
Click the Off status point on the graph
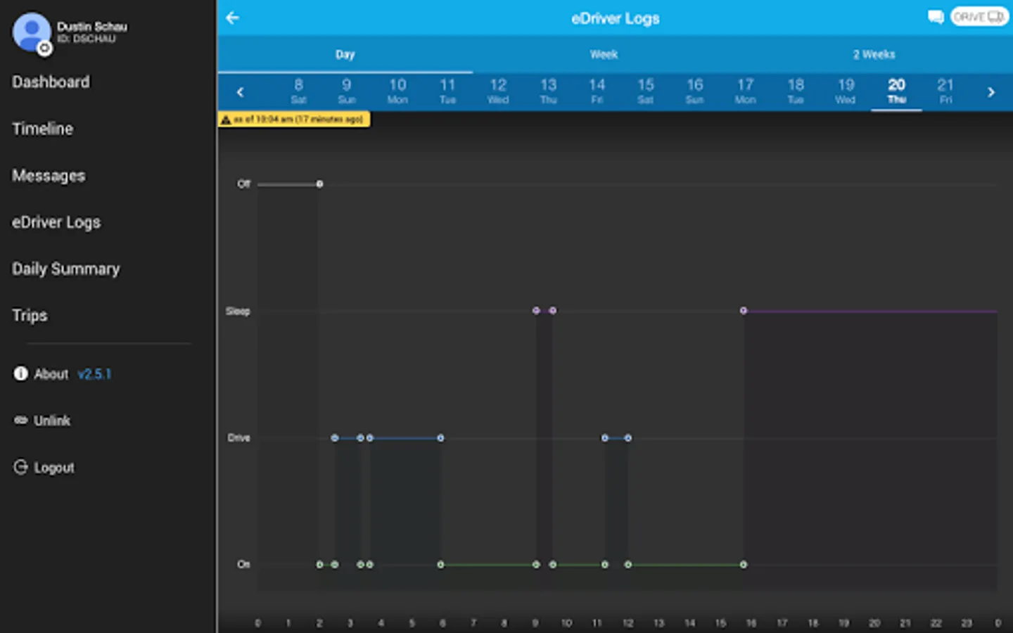319,184
